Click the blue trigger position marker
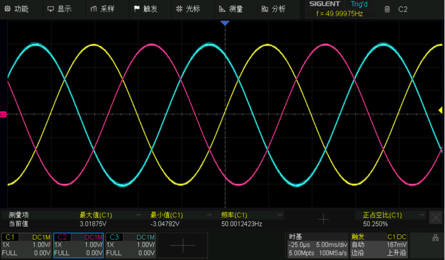445x260 pixels. pos(225,23)
